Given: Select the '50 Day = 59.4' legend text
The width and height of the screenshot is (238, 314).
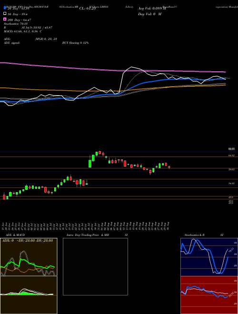Looking at the screenshot, I should [x=18, y=14].
